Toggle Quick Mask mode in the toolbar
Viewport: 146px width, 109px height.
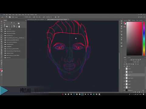click(2, 73)
